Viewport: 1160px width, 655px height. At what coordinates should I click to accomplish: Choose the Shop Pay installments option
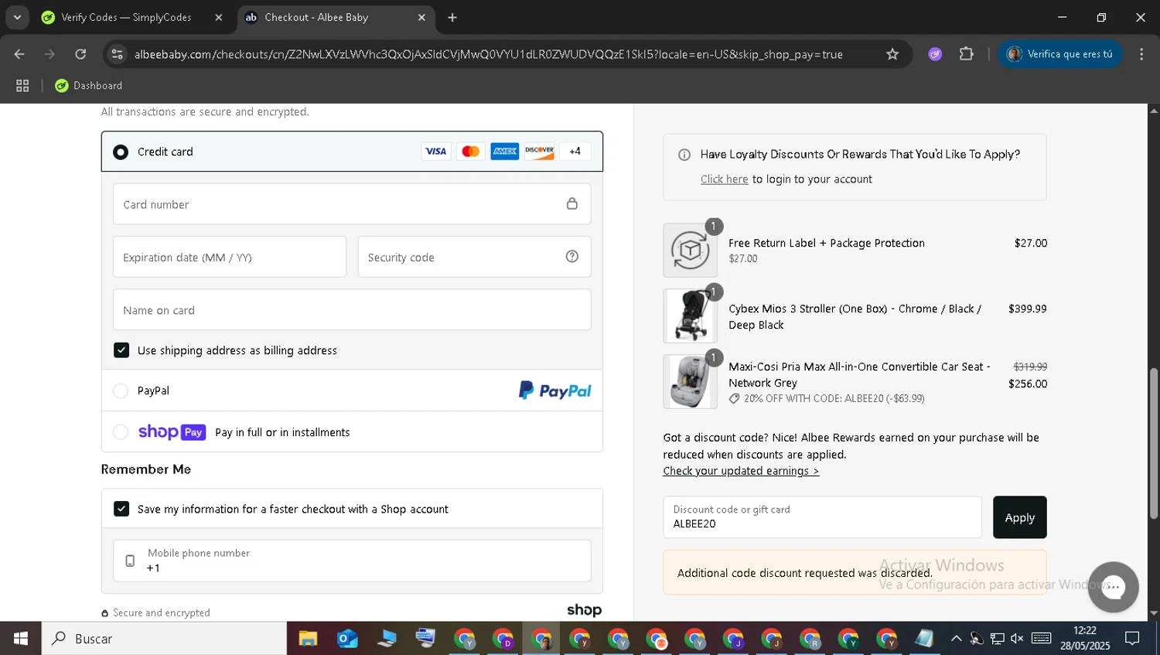click(121, 432)
